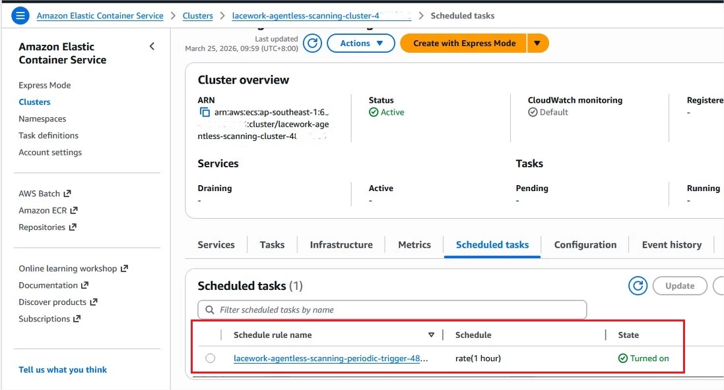Screen dimensions: 724x390
Task: Refresh the Scheduled tasks list
Action: coord(638,286)
